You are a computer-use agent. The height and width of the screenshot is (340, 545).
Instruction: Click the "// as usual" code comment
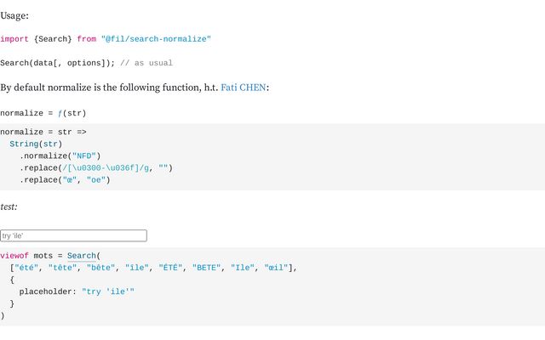[x=146, y=63]
